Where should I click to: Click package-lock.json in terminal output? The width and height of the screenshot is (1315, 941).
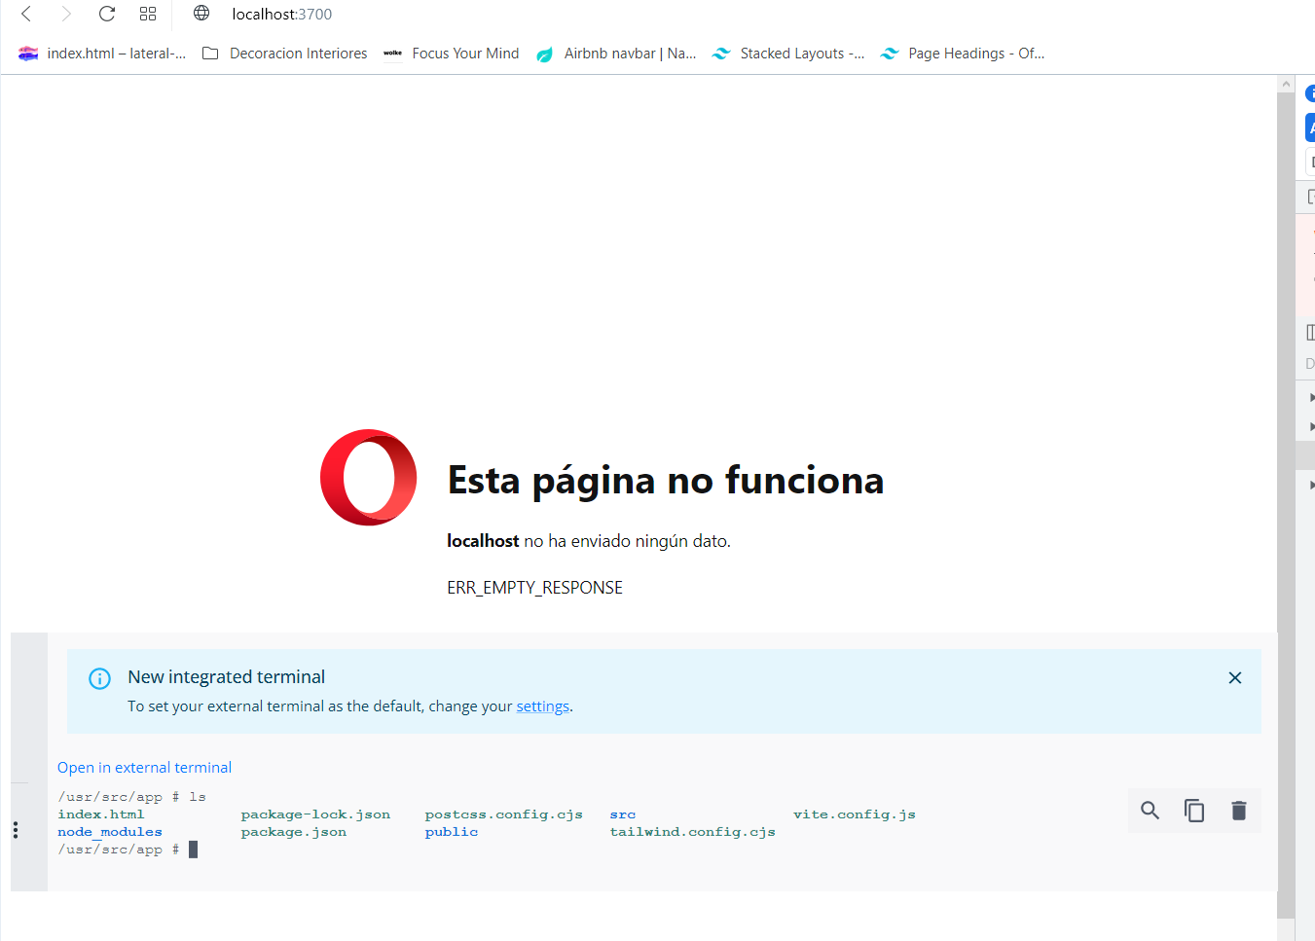point(315,814)
